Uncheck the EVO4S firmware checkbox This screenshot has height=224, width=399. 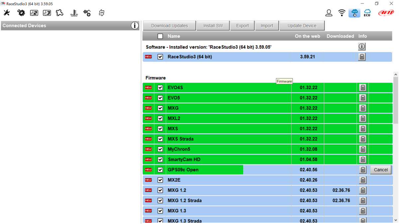pyautogui.click(x=160, y=88)
